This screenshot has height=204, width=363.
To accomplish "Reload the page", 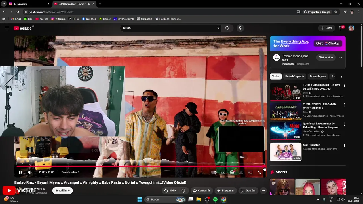I will click(18, 12).
